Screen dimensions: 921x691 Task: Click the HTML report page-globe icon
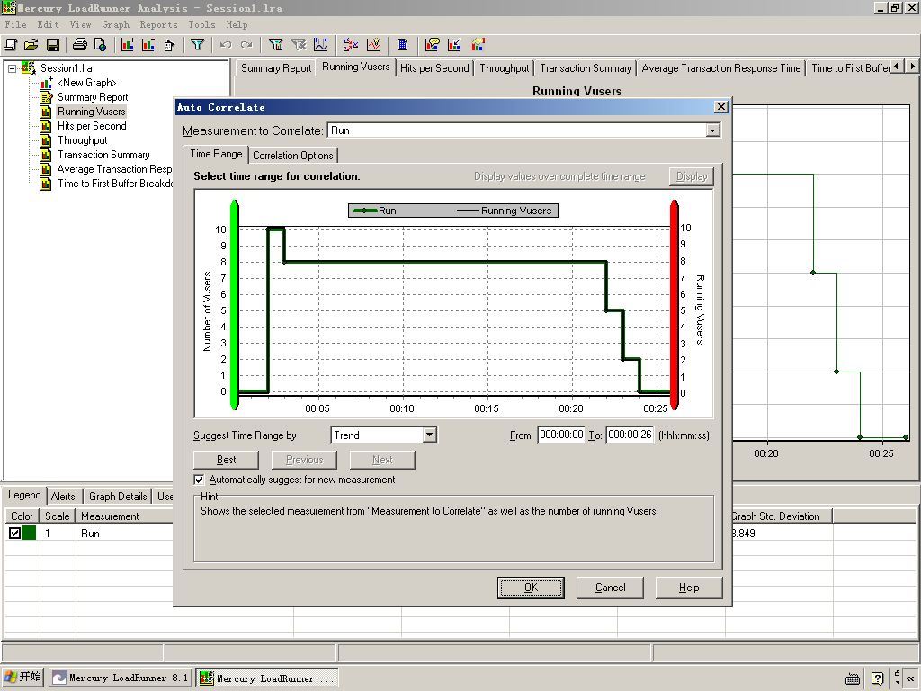(100, 45)
